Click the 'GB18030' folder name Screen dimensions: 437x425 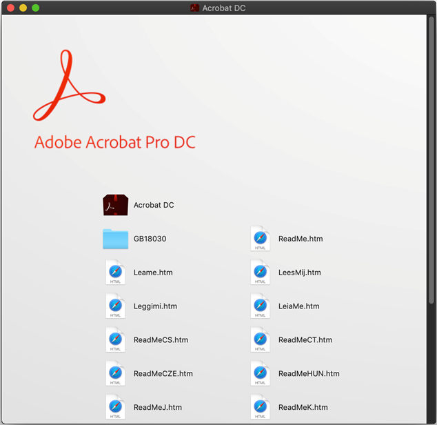(x=150, y=239)
